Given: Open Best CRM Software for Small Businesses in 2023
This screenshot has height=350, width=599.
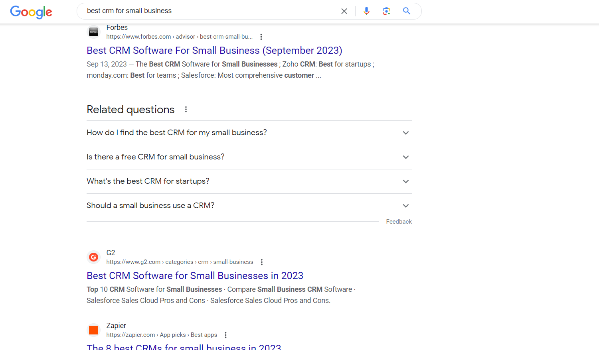Looking at the screenshot, I should pyautogui.click(x=195, y=276).
